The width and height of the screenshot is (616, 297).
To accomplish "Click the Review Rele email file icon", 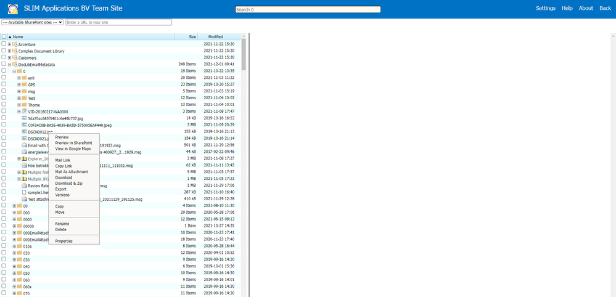I will tap(24, 185).
